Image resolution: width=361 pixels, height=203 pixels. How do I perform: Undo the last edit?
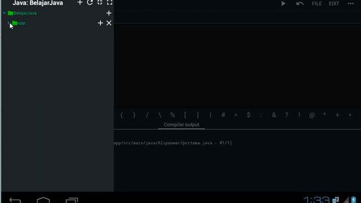pyautogui.click(x=300, y=3)
